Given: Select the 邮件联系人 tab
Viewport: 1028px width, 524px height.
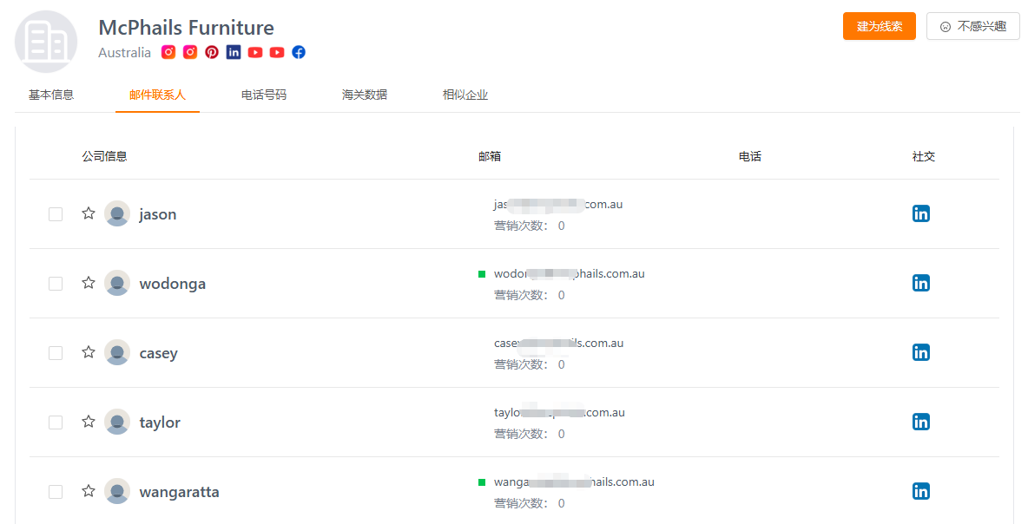Looking at the screenshot, I should (157, 95).
